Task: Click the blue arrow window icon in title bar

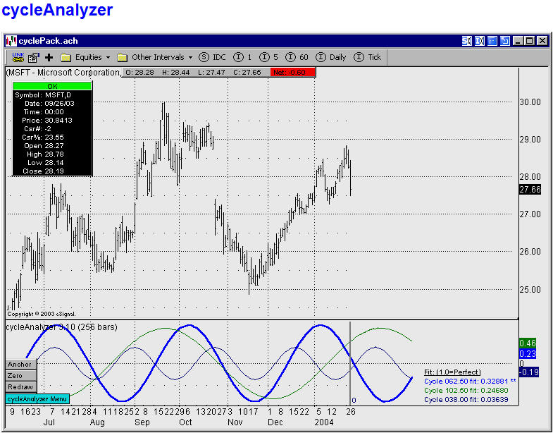Action: 505,41
